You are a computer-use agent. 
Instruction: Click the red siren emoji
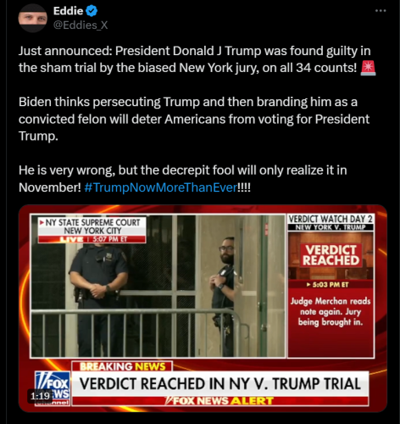point(368,68)
